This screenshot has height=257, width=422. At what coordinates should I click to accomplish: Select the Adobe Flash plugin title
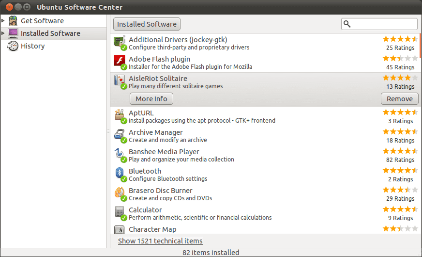(159, 59)
